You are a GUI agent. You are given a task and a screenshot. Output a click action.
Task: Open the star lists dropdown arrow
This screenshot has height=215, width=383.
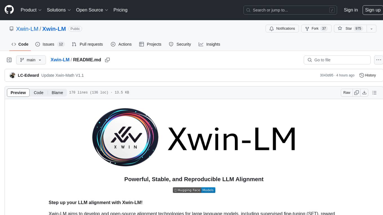click(x=371, y=28)
